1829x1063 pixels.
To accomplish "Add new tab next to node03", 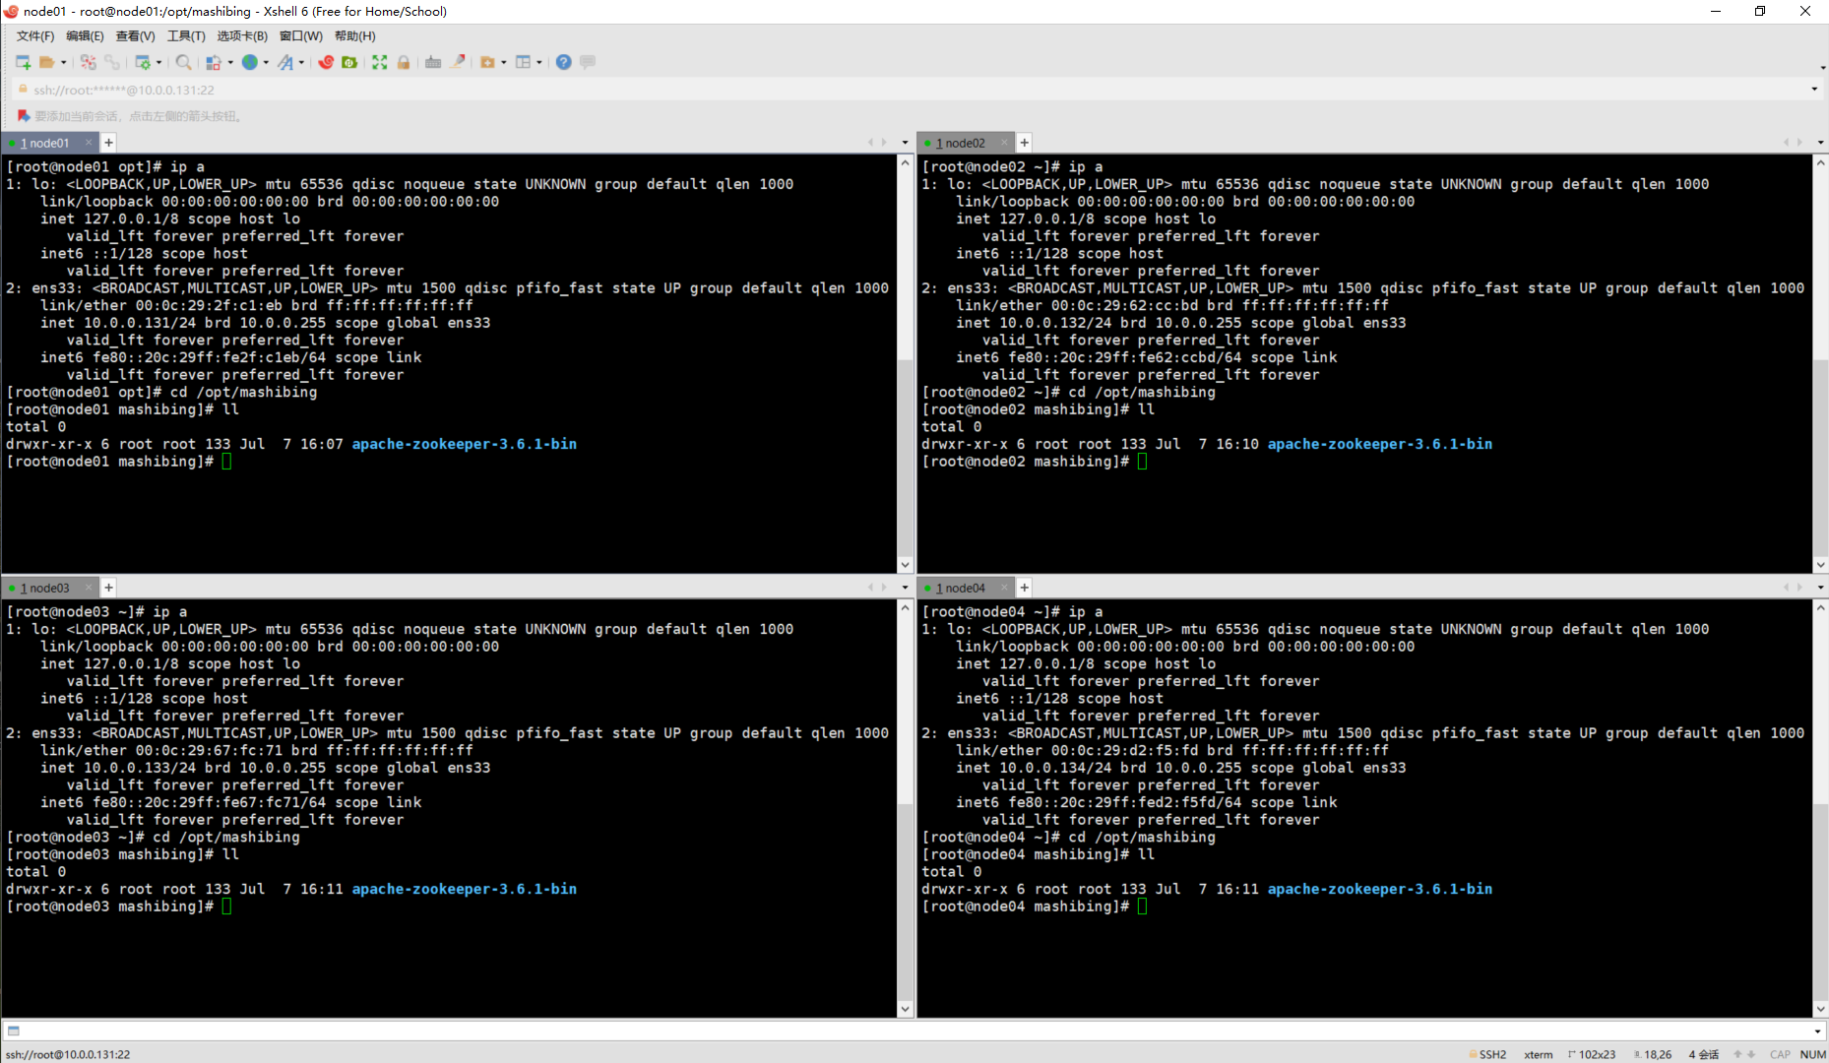I will coord(109,588).
